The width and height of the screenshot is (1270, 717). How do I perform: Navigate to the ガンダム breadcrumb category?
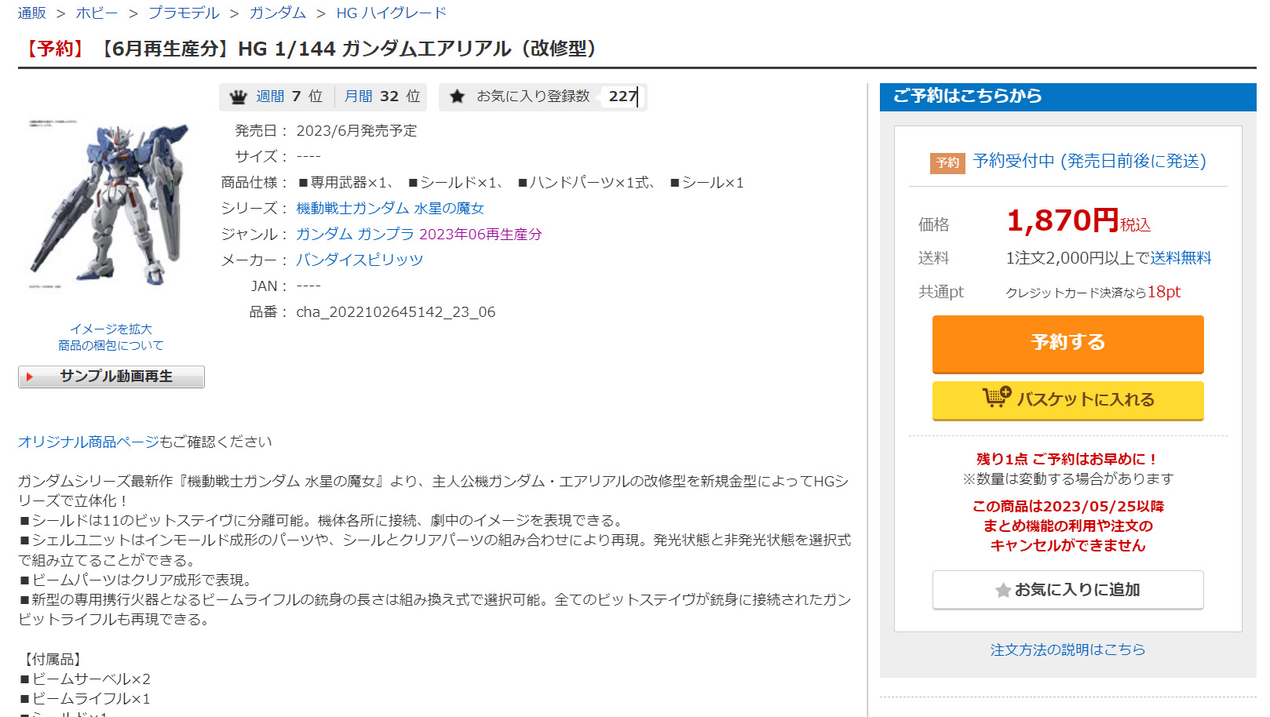[278, 13]
